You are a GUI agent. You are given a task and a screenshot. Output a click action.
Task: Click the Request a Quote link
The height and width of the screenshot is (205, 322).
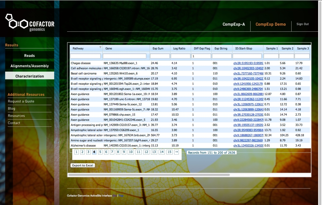[x=21, y=101]
